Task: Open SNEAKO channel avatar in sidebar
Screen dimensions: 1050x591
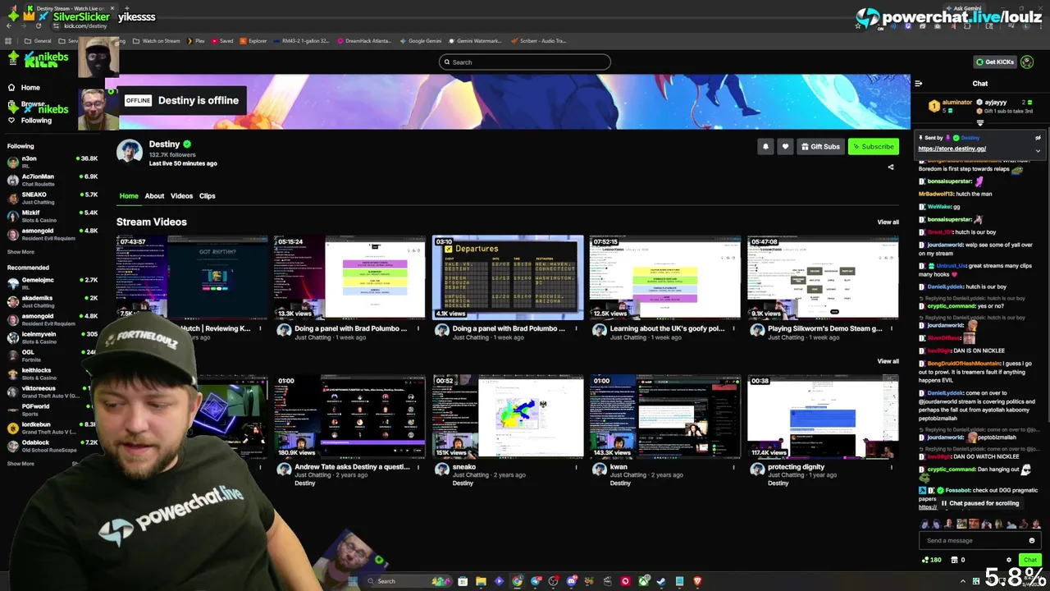Action: (x=12, y=198)
